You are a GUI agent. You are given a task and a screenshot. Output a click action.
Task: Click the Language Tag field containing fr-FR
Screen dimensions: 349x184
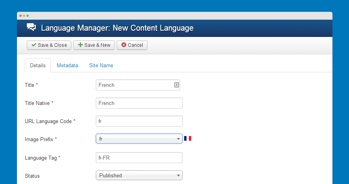(x=139, y=158)
